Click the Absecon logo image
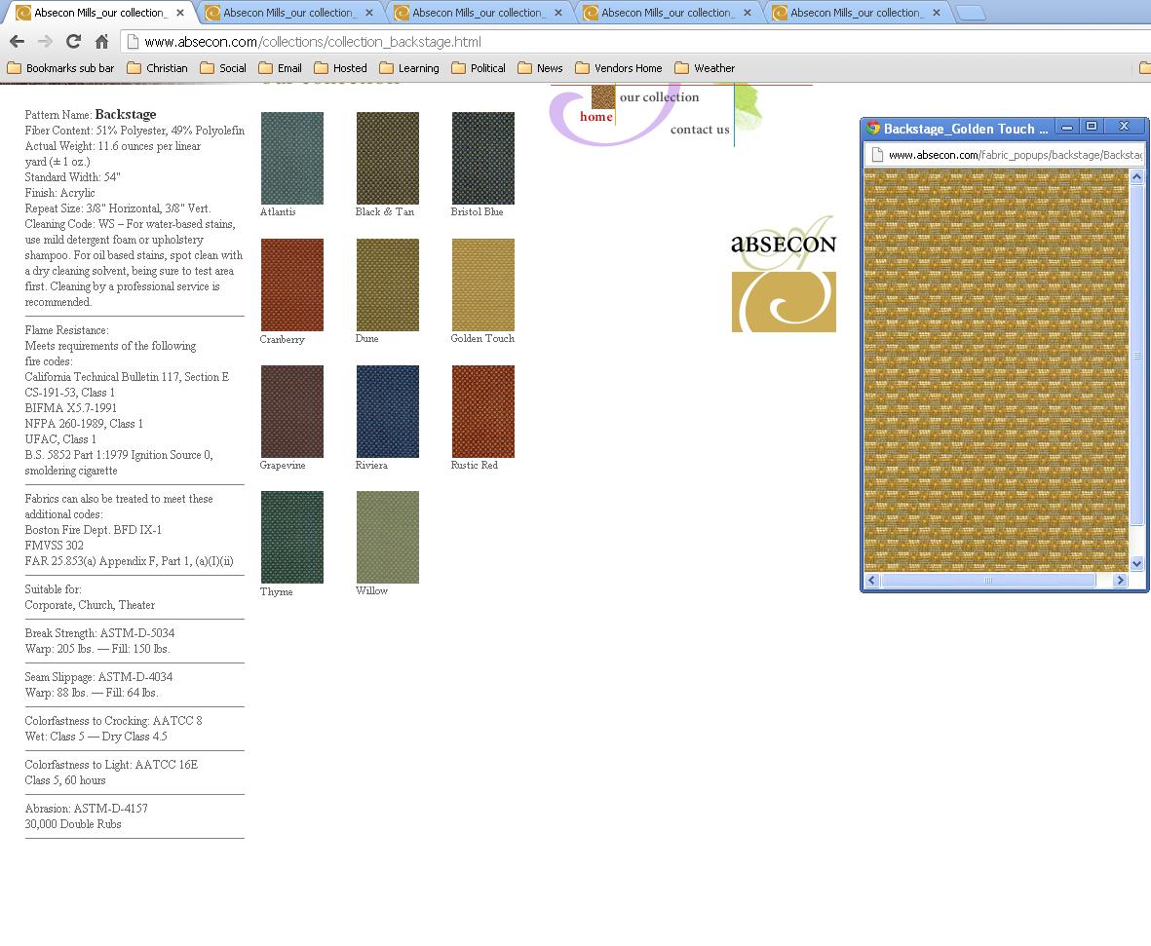This screenshot has height=946, width=1151. [x=784, y=274]
